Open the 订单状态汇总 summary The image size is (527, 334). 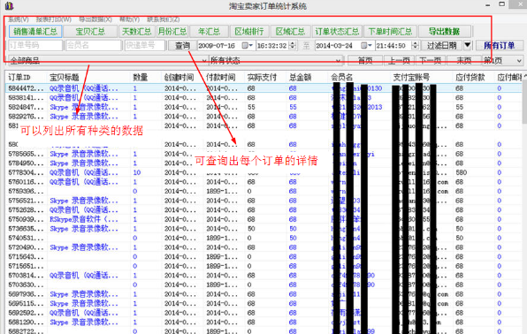(x=337, y=32)
